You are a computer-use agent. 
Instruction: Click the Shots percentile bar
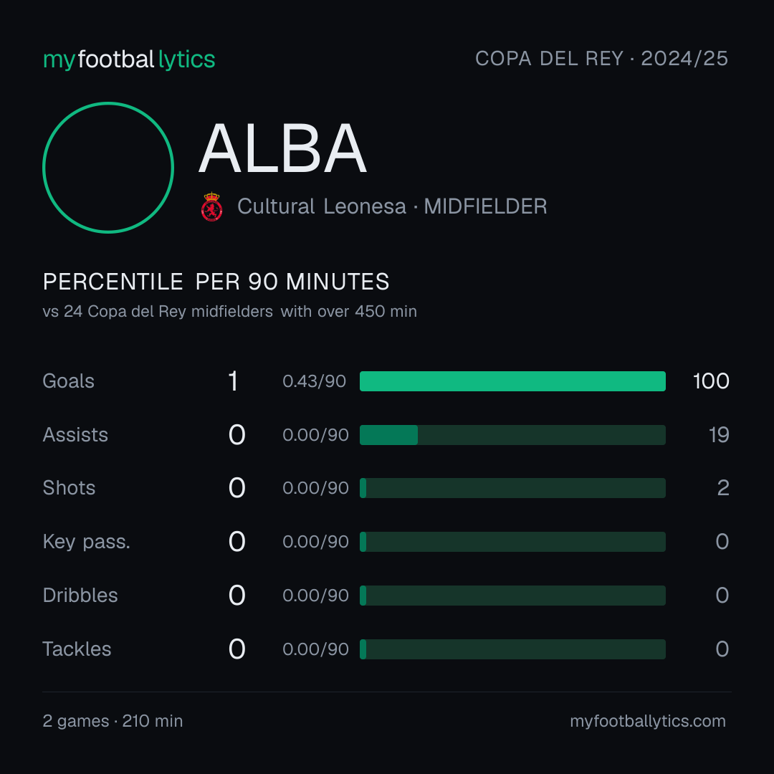point(512,488)
